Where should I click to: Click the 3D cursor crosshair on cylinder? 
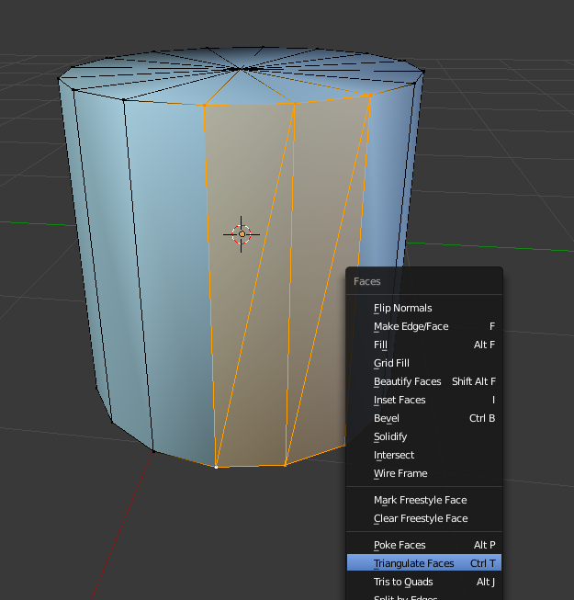(x=242, y=234)
